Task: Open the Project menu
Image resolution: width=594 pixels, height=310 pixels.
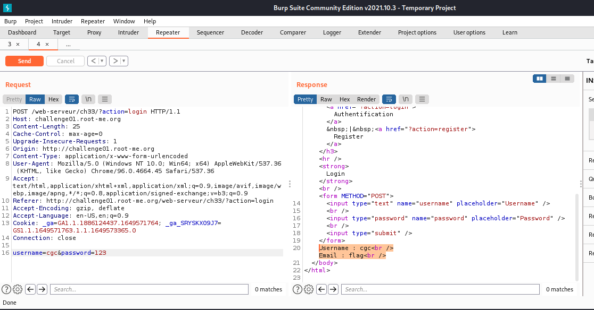Action: [34, 21]
